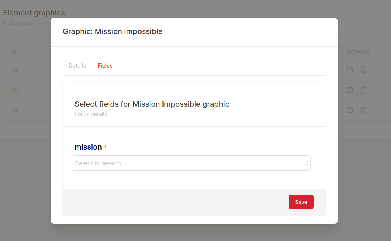Click the Save button
This screenshot has width=391, height=241.
301,201
